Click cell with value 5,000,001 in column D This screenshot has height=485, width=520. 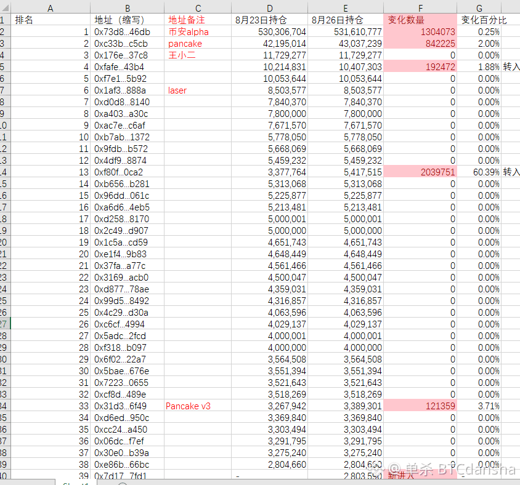[270, 219]
